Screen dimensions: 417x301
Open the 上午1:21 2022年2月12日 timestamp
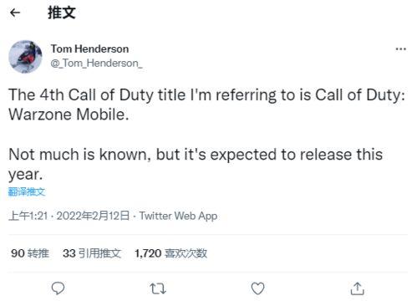point(69,216)
